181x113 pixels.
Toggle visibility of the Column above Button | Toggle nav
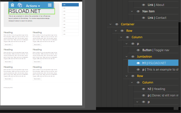(127, 37)
